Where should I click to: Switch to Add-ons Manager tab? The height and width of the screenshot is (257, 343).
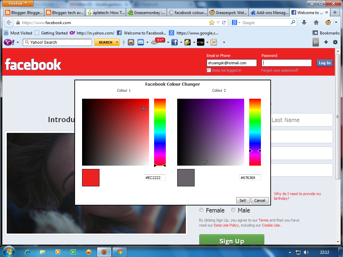point(269,12)
